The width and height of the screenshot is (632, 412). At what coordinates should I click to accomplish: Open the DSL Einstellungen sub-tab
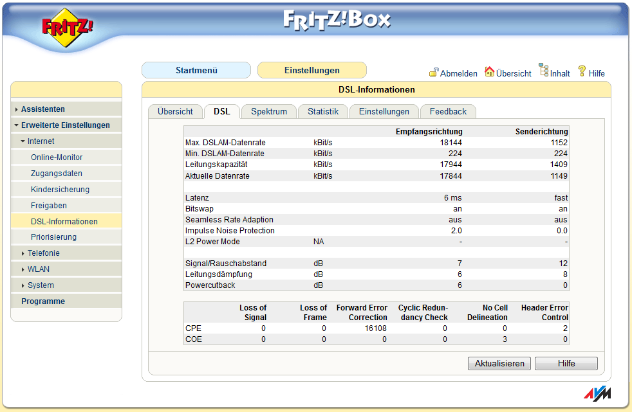pos(384,111)
